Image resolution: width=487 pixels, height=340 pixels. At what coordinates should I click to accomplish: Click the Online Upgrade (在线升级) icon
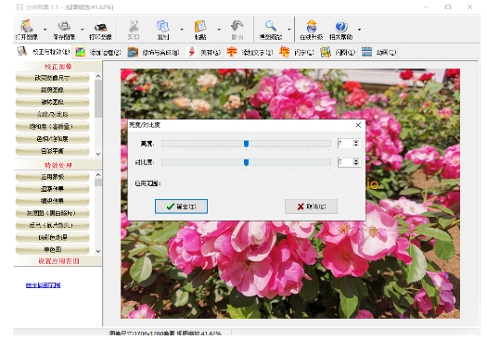point(311,27)
